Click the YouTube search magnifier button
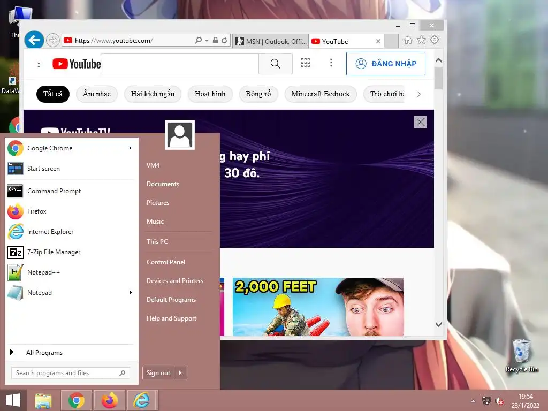The width and height of the screenshot is (548, 411). (x=276, y=64)
